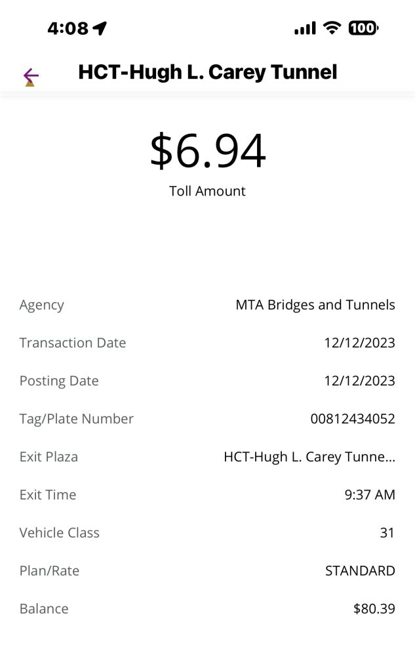The image size is (415, 672).
Task: Tap the Vehicle Class label
Action: pos(60,533)
